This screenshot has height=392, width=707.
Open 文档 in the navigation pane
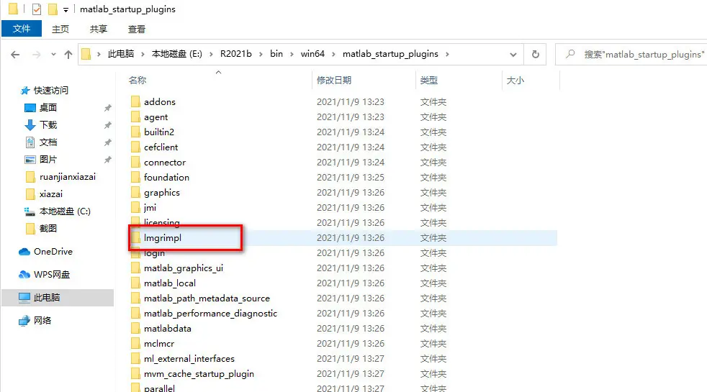[x=48, y=142]
